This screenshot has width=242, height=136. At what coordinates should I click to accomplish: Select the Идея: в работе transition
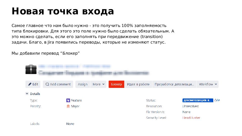[138, 84]
